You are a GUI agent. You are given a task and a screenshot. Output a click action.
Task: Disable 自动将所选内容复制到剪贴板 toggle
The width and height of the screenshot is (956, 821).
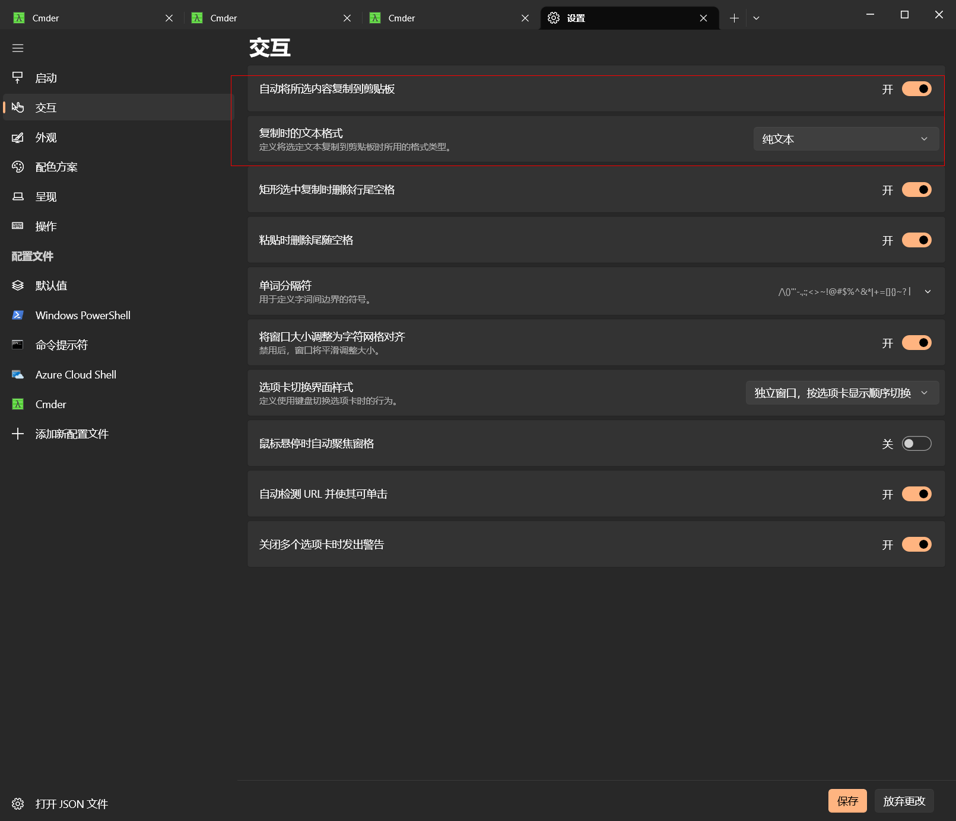[916, 89]
